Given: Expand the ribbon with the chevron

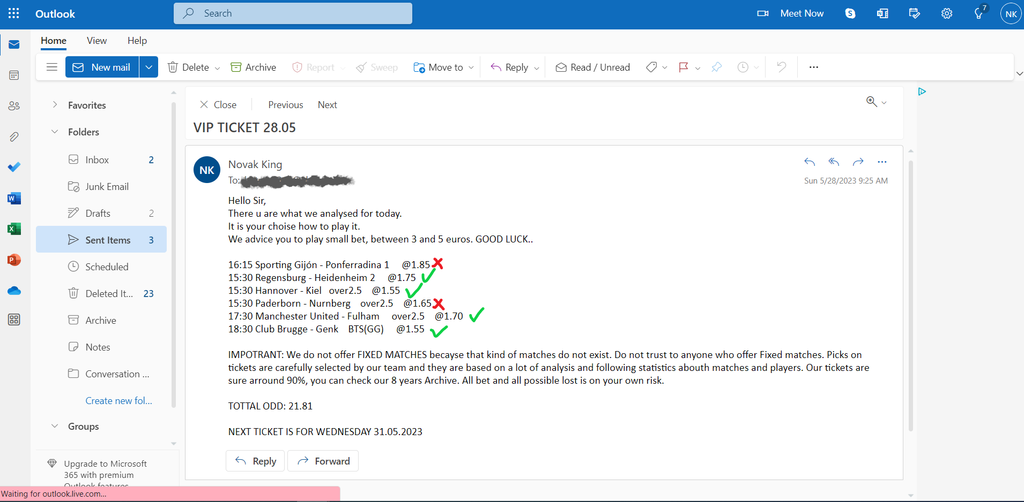Looking at the screenshot, I should 1019,74.
